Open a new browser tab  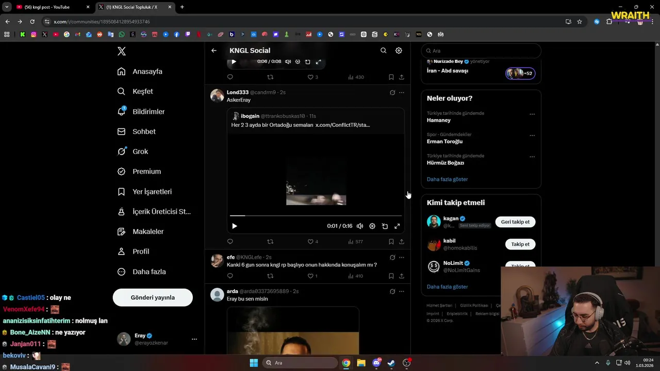point(182,7)
